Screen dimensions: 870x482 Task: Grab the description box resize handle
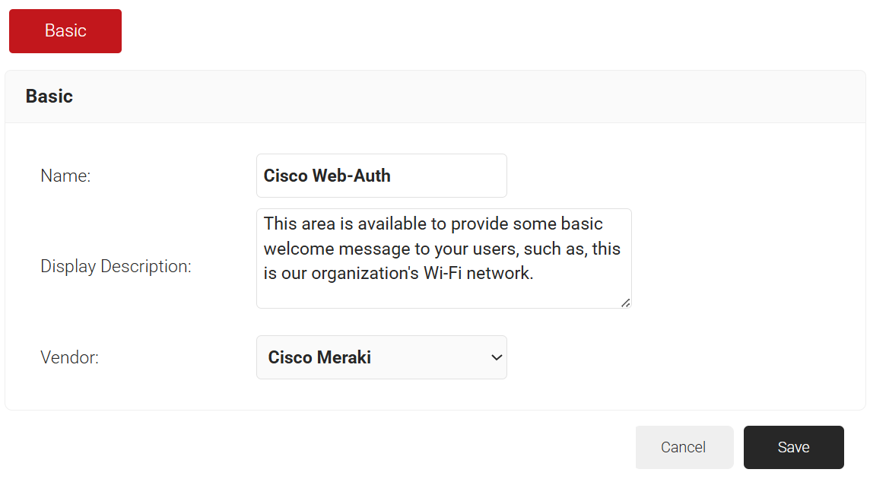tap(625, 303)
